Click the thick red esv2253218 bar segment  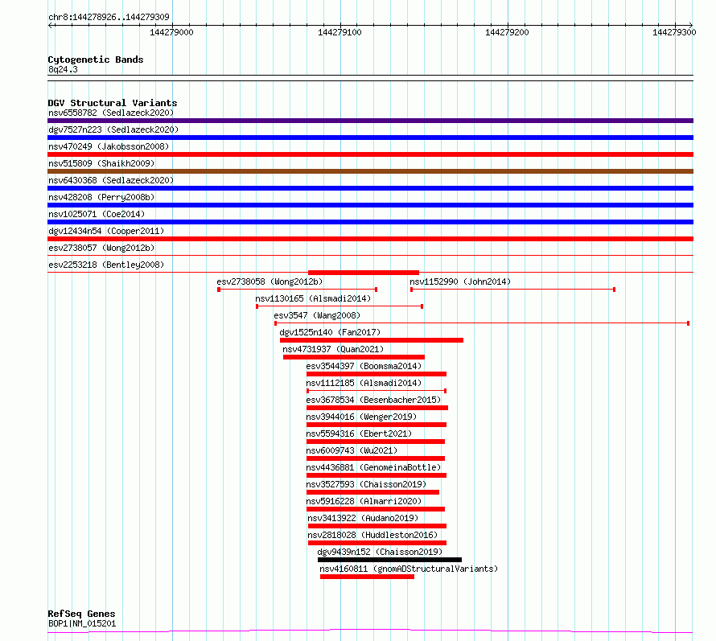pyautogui.click(x=364, y=273)
